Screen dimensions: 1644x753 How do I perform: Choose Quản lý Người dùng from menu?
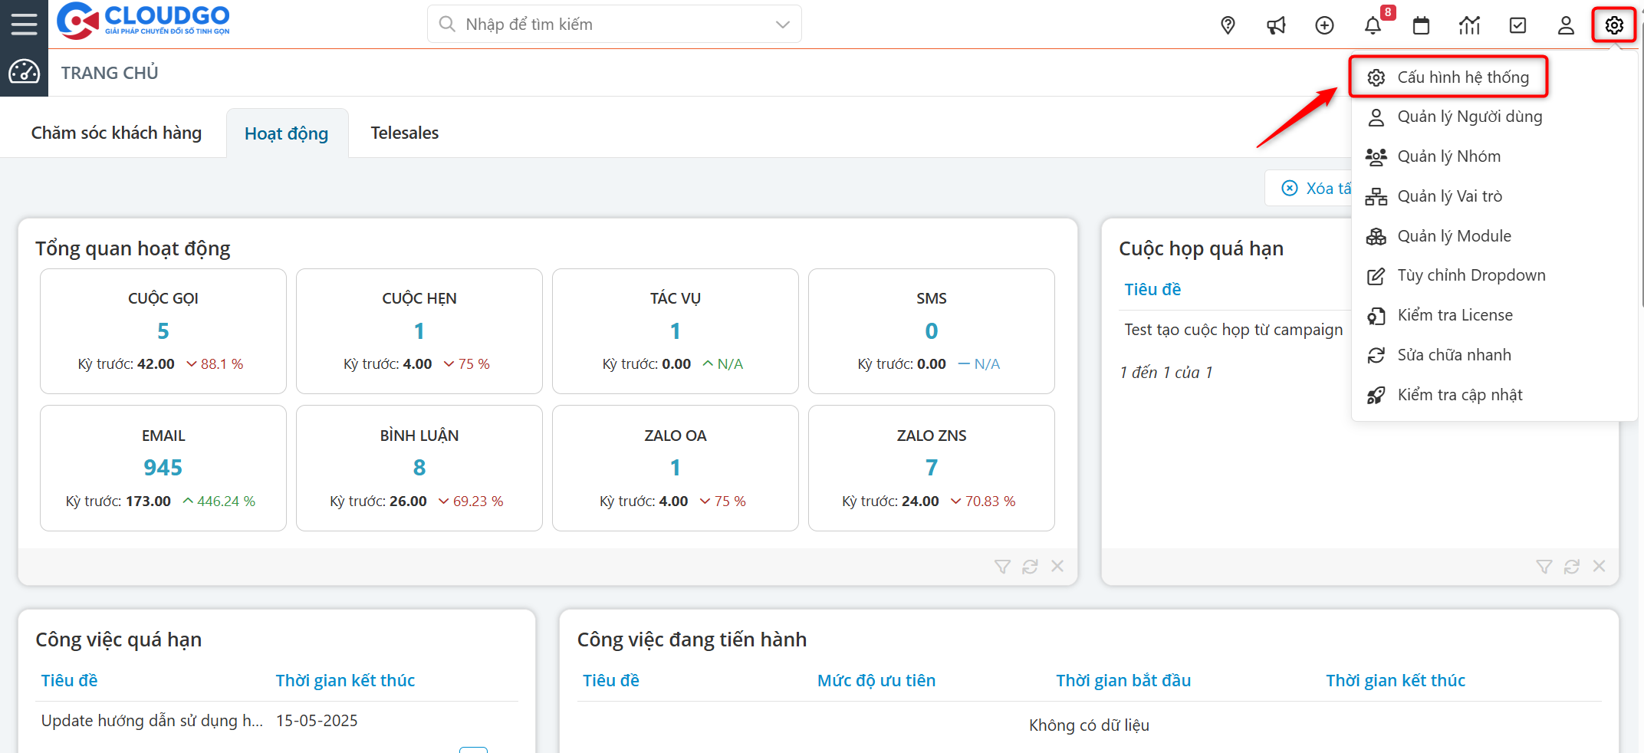(1469, 117)
